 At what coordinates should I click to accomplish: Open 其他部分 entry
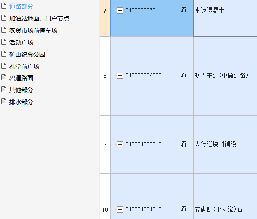coord(21,90)
